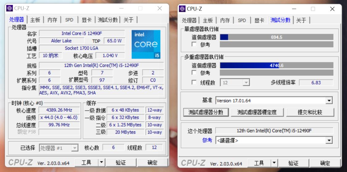Open 显卡 tab in left window

pos(87,20)
